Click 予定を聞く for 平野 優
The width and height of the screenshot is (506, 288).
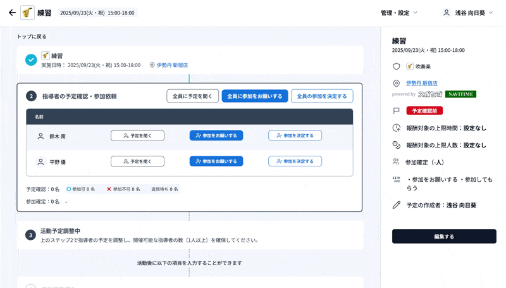pyautogui.click(x=137, y=161)
